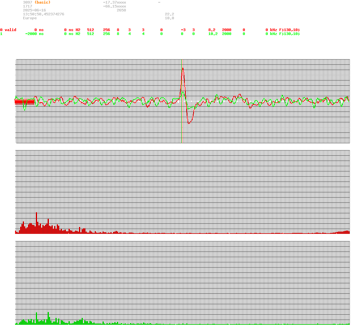Click the green 512 value
The width and height of the screenshot is (358, 332).
91,34
